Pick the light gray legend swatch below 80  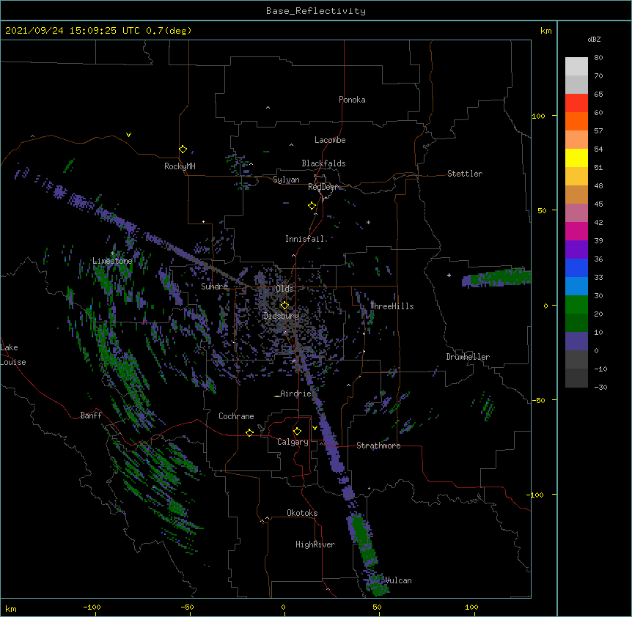click(x=576, y=67)
